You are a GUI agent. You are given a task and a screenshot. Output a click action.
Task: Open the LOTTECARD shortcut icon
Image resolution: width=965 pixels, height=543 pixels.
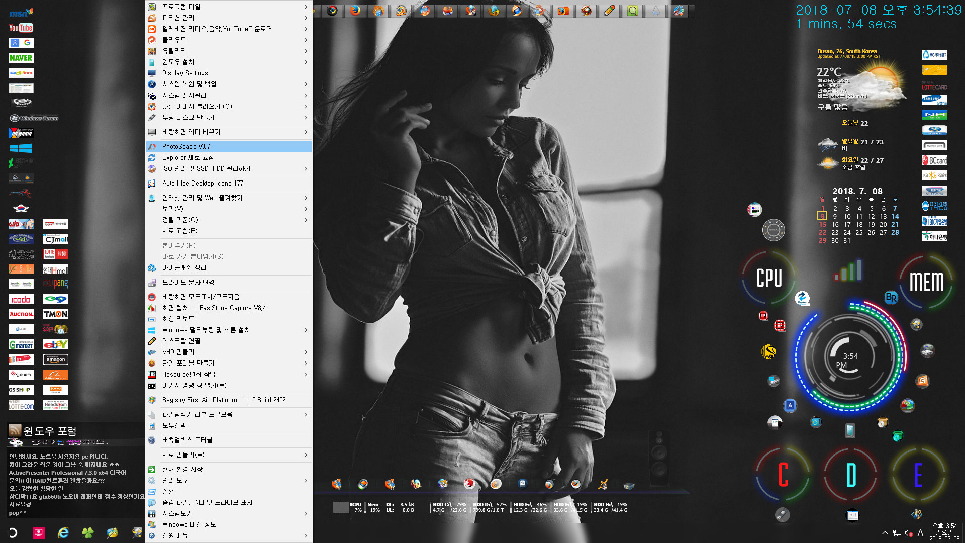934,85
